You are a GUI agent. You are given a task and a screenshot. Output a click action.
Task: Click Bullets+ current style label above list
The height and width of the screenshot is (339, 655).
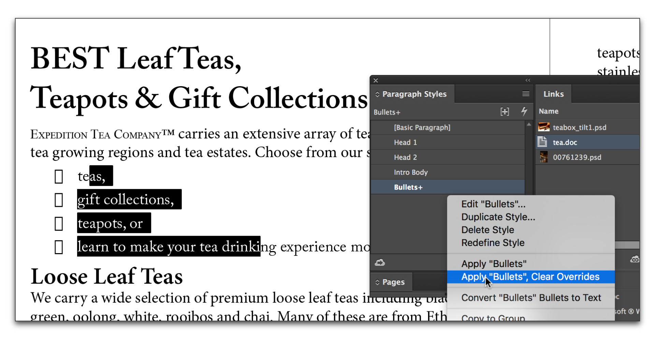pyautogui.click(x=387, y=112)
